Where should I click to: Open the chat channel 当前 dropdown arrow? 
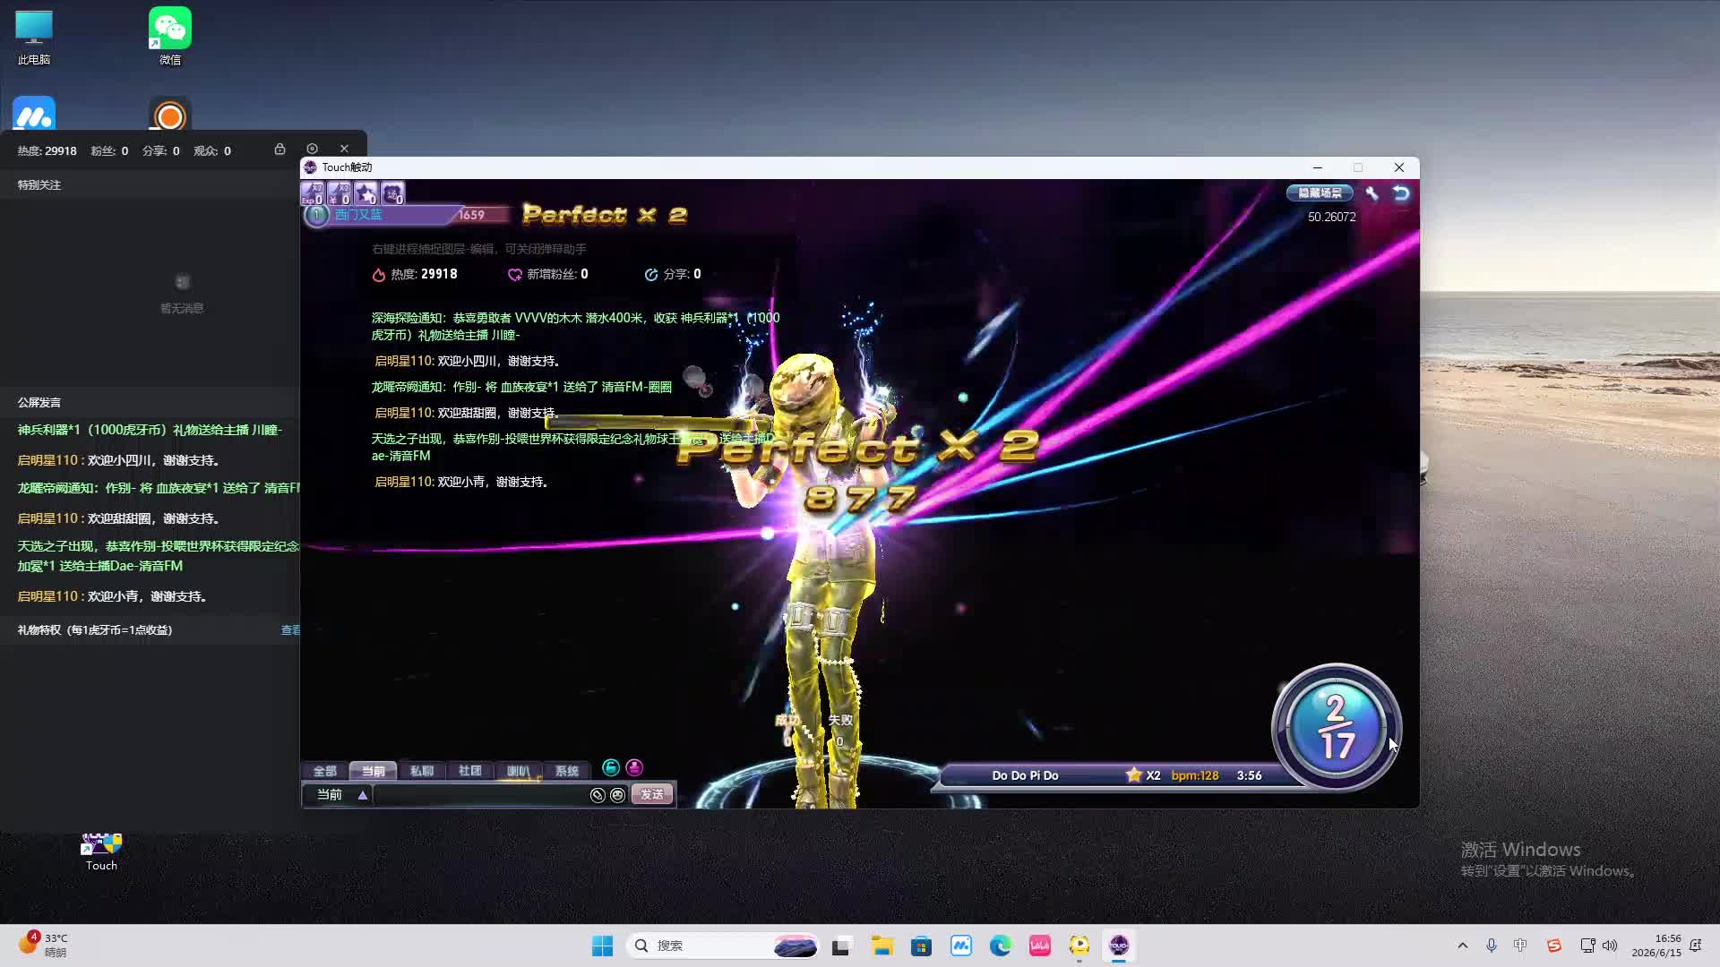click(363, 795)
